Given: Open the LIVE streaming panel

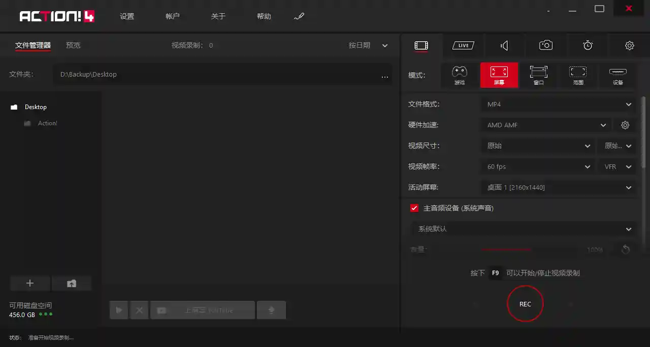Looking at the screenshot, I should tap(463, 45).
